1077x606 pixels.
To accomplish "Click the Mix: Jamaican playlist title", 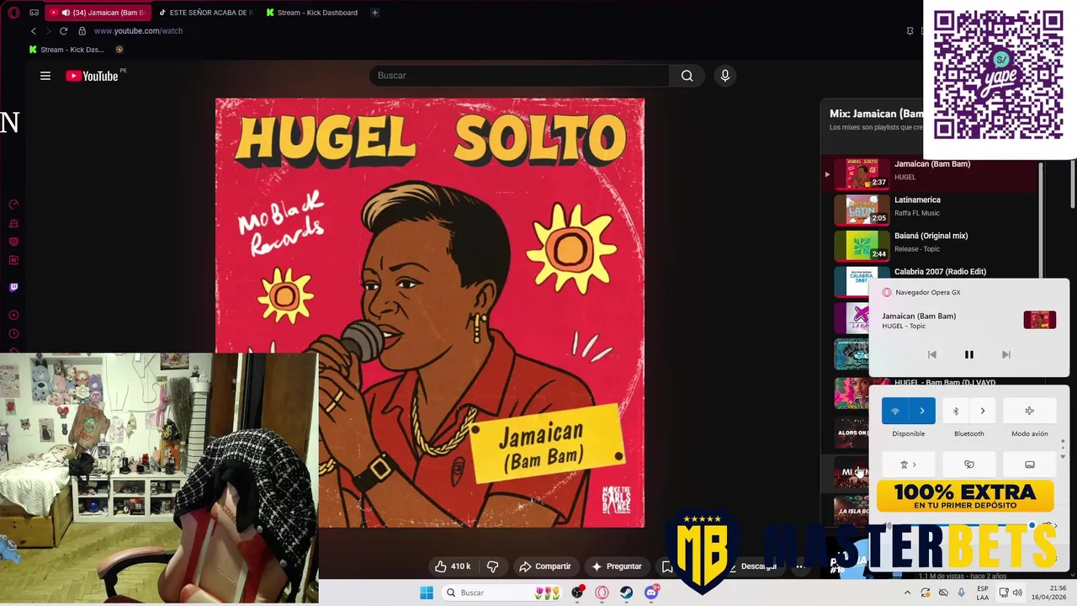I will click(876, 114).
